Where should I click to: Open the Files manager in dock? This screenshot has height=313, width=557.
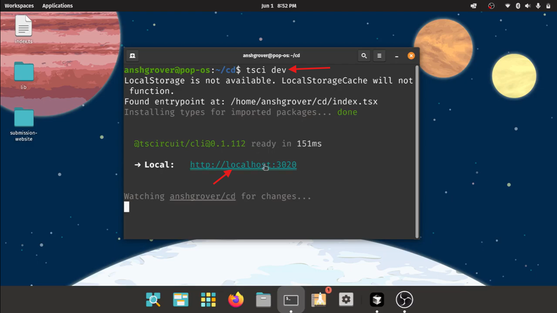[263, 300]
